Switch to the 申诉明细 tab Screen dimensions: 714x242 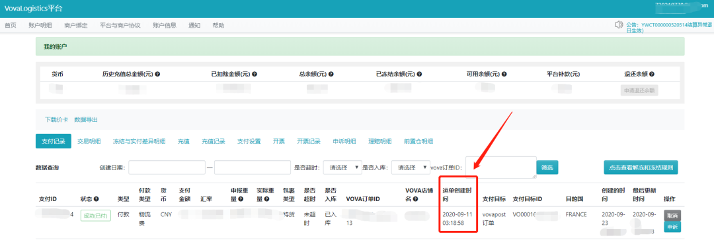344,141
